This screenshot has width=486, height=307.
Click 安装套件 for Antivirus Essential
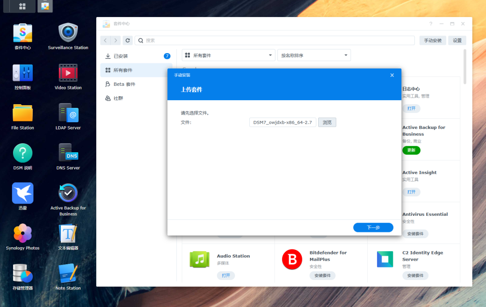(415, 234)
